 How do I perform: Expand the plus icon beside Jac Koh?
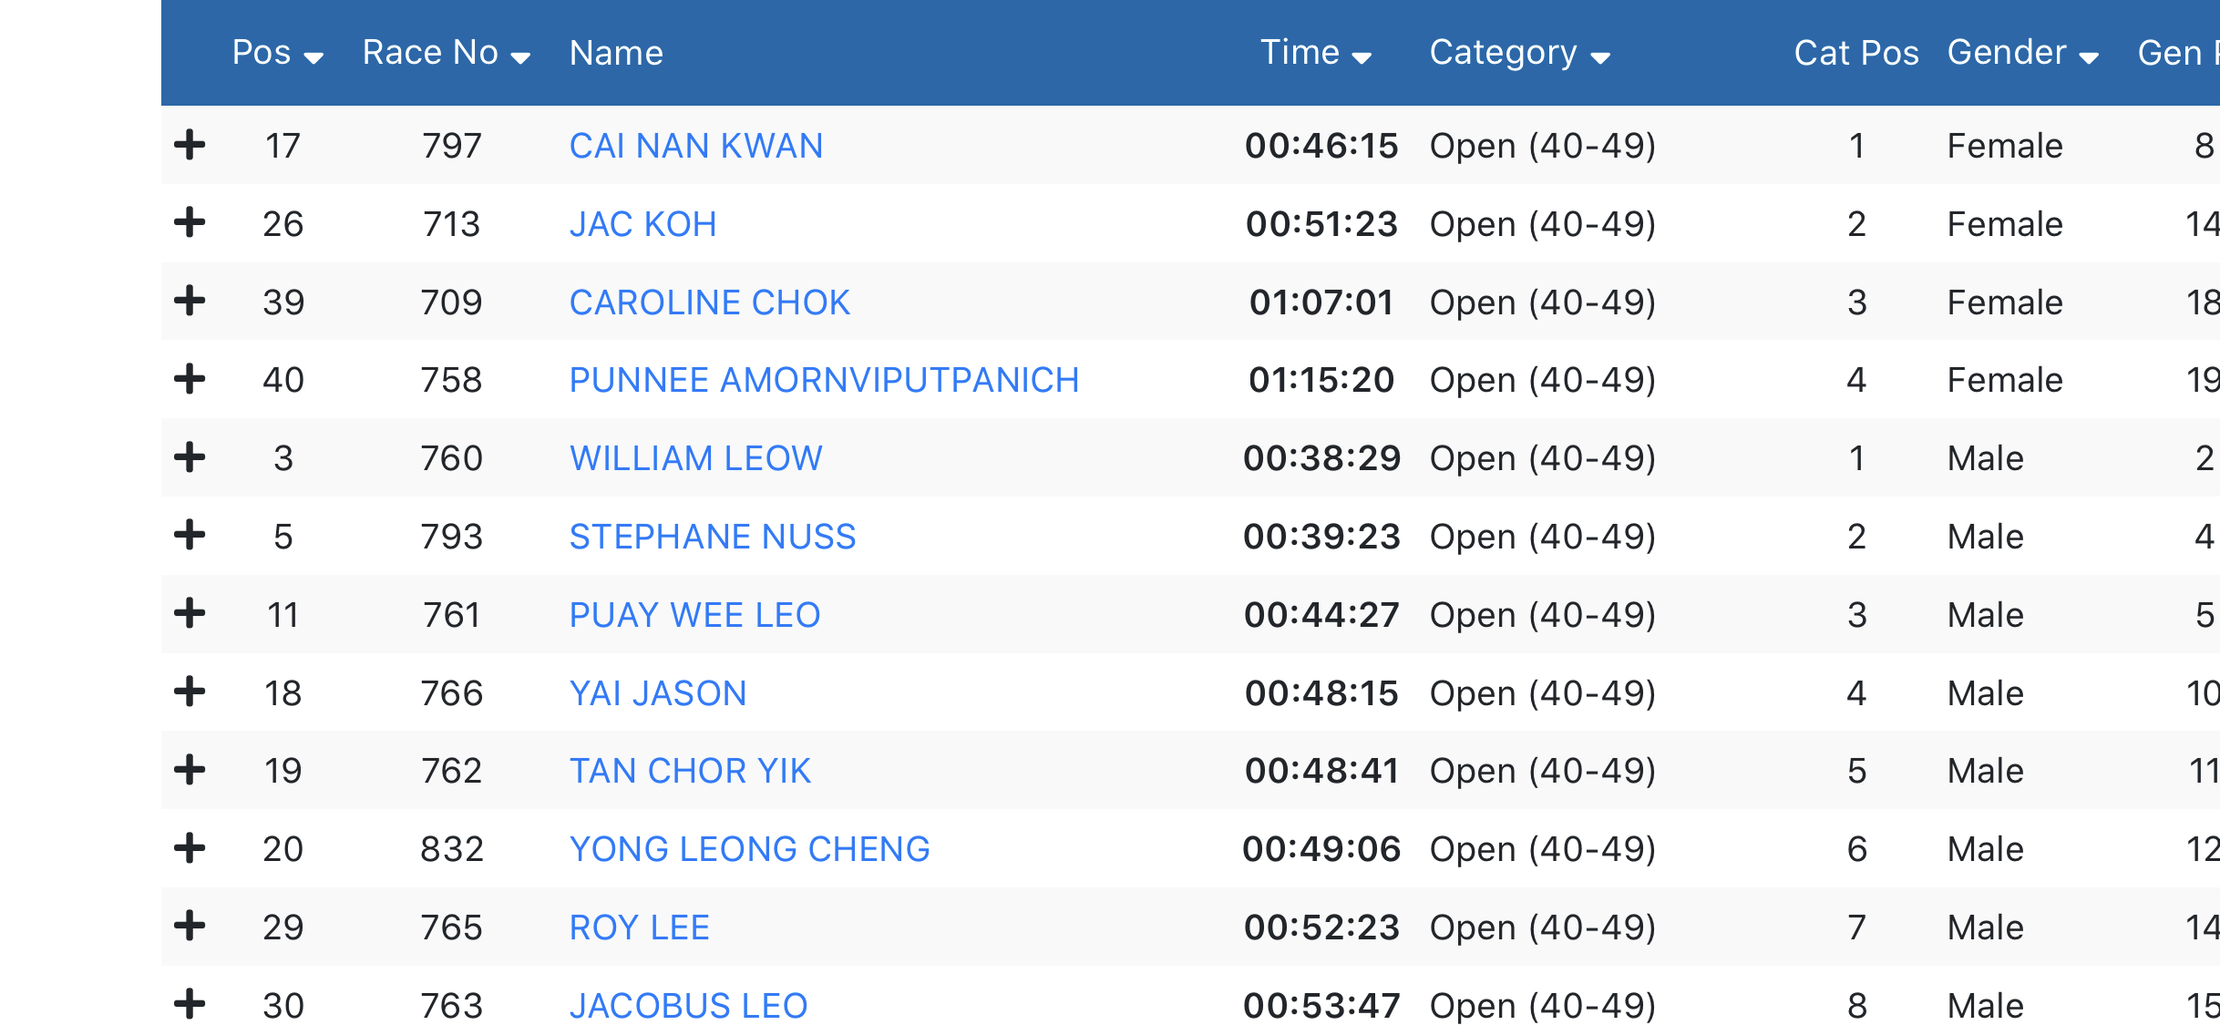click(190, 222)
